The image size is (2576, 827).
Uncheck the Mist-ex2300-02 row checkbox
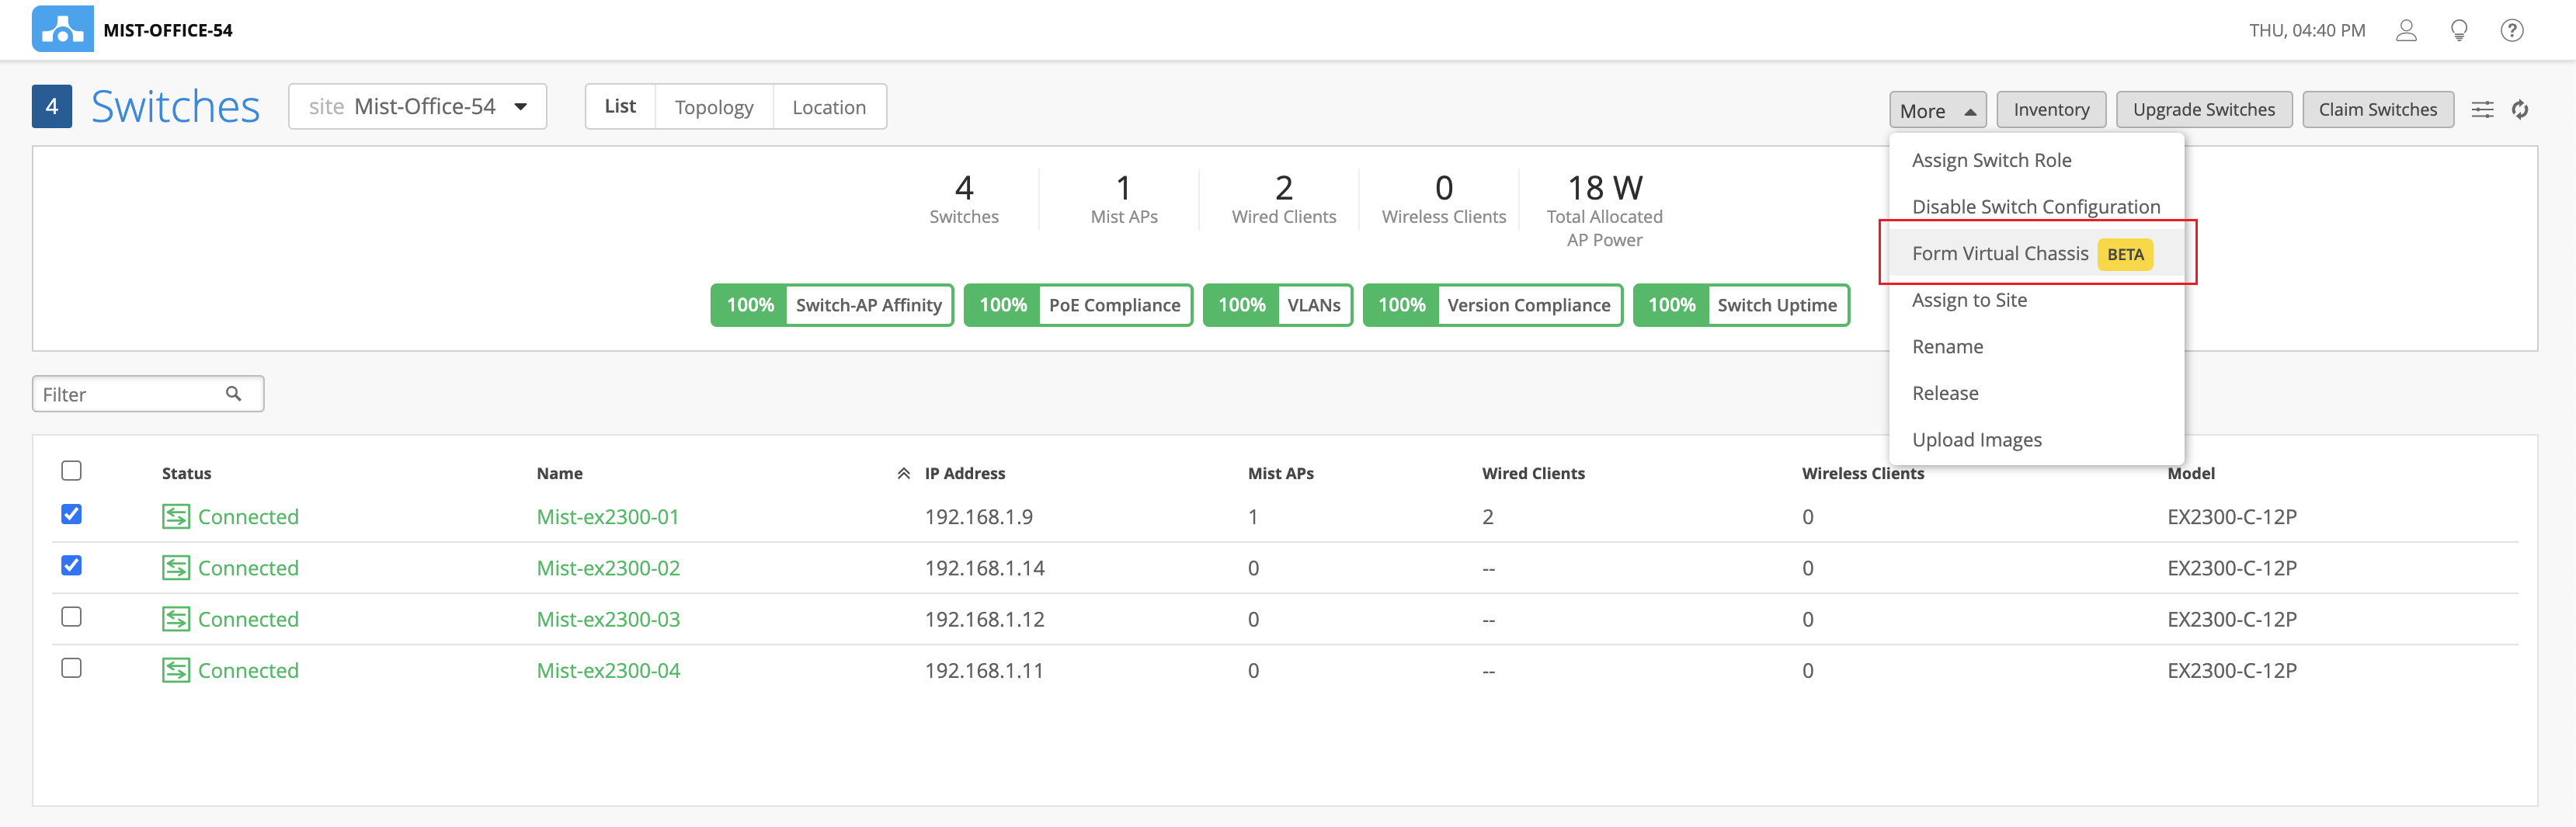tap(71, 565)
